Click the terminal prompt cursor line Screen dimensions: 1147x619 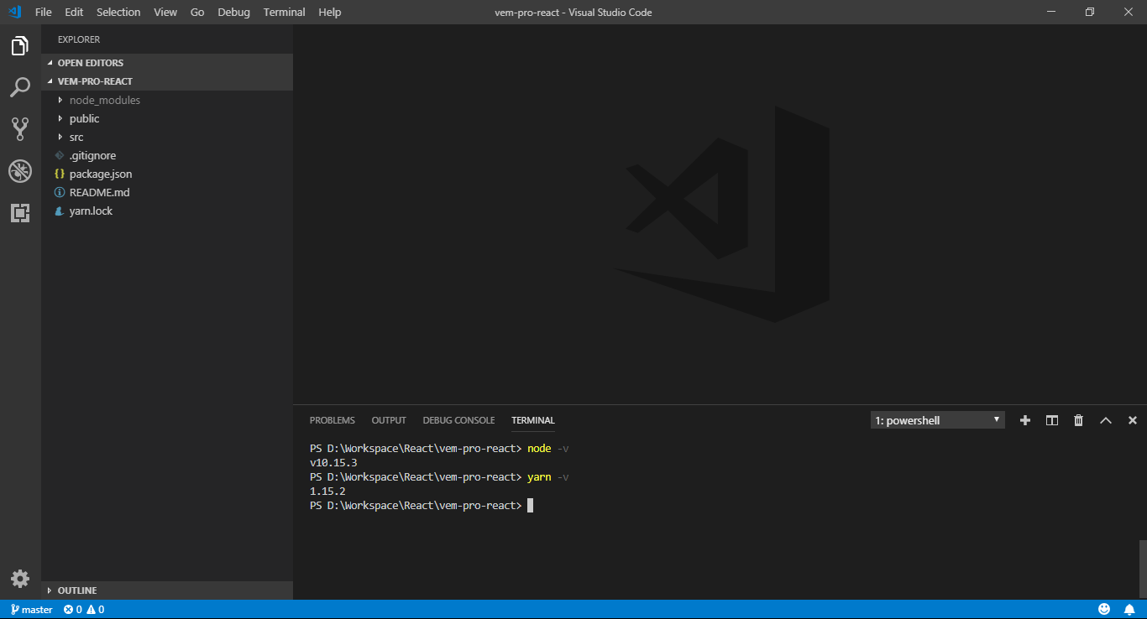[x=422, y=506]
